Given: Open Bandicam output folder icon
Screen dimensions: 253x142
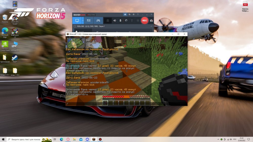Looking at the screenshot, I should point(129,14).
